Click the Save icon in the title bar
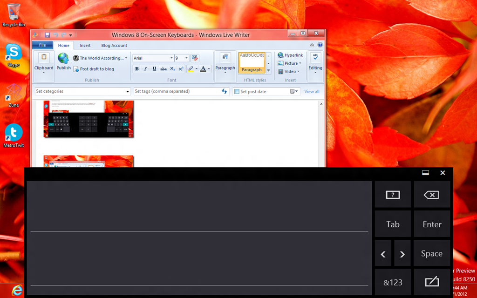The image size is (477, 298). point(47,35)
